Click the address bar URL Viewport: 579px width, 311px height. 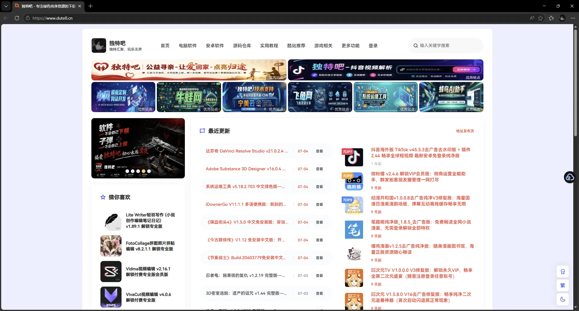[x=52, y=18]
